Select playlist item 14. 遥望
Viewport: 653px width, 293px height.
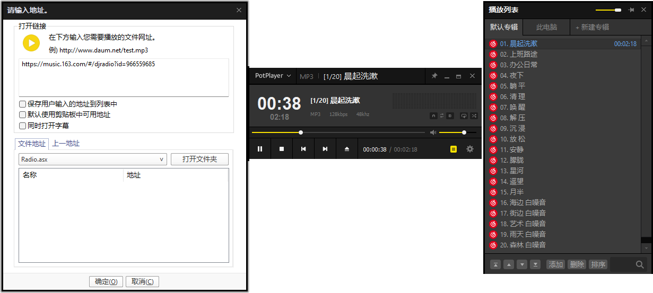coord(563,181)
